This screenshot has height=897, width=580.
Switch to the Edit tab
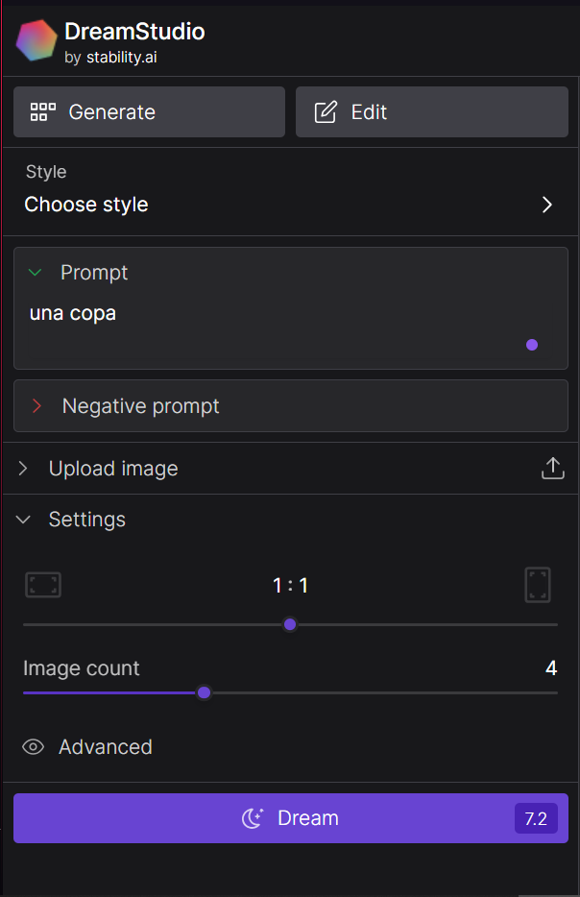coord(431,112)
